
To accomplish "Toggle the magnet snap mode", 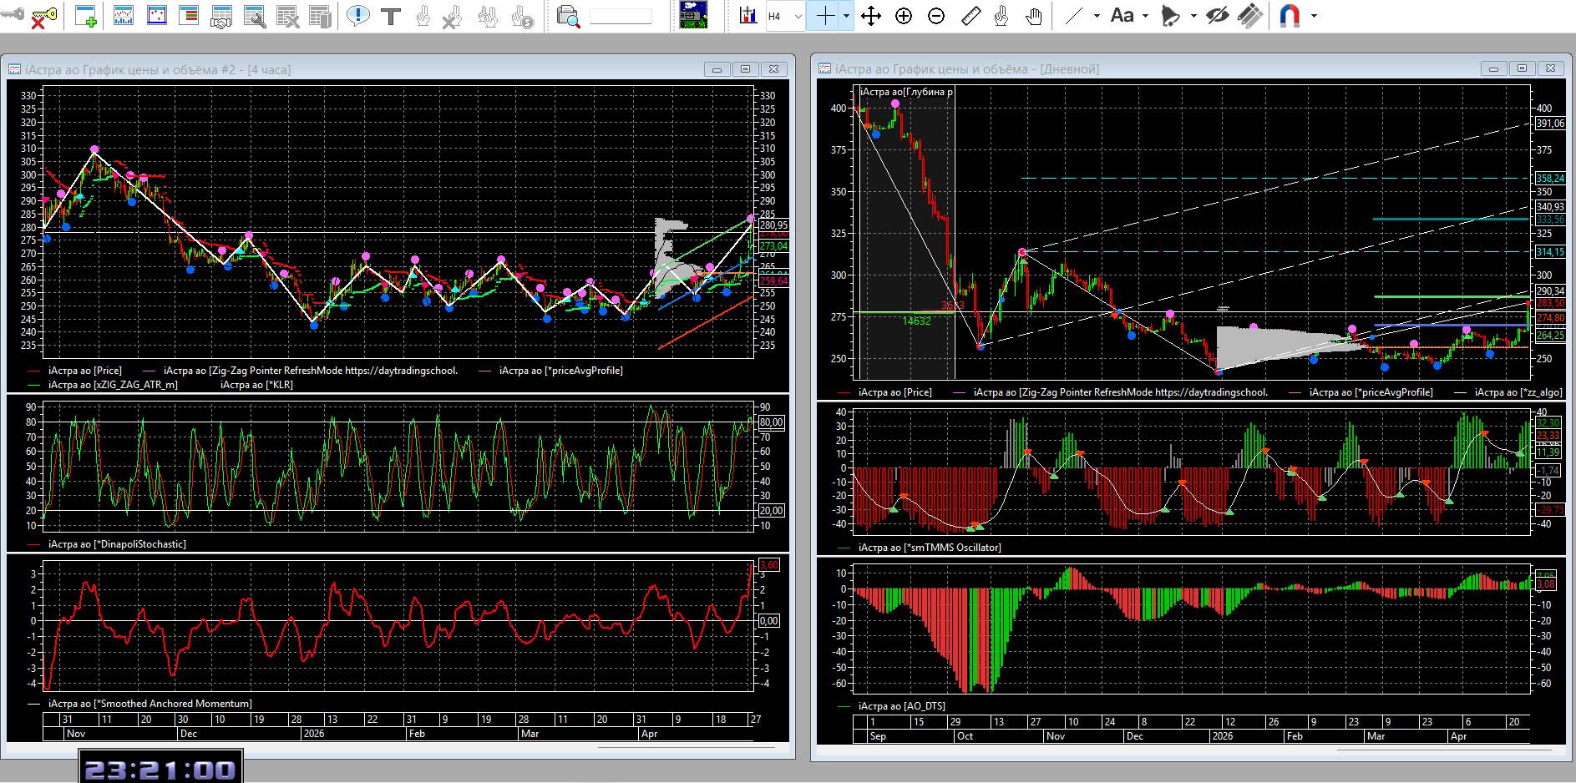I will pyautogui.click(x=1290, y=16).
